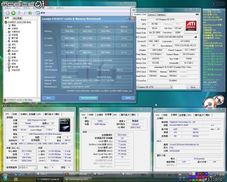Click the plus add-gadget button on sidebar top
The image size is (227, 182).
point(214,4)
